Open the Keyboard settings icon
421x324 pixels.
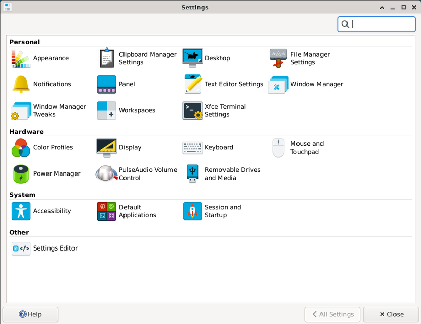pyautogui.click(x=192, y=148)
